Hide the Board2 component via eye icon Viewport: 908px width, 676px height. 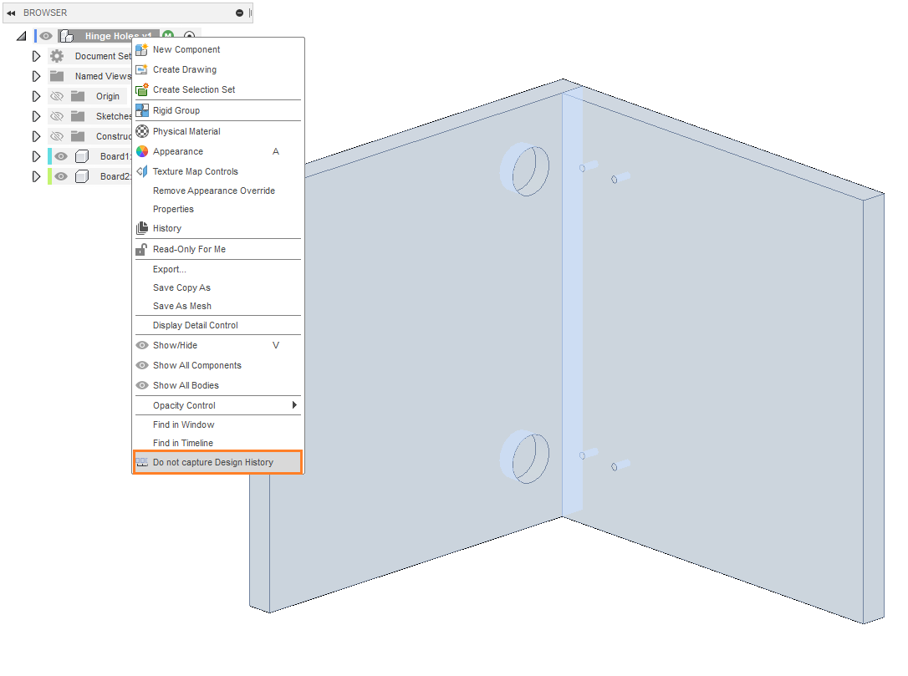(61, 176)
